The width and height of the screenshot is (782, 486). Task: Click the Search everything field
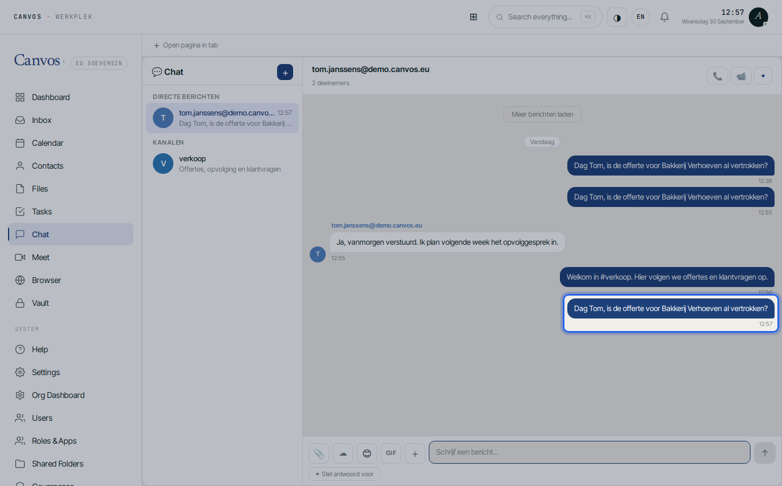[x=545, y=17]
